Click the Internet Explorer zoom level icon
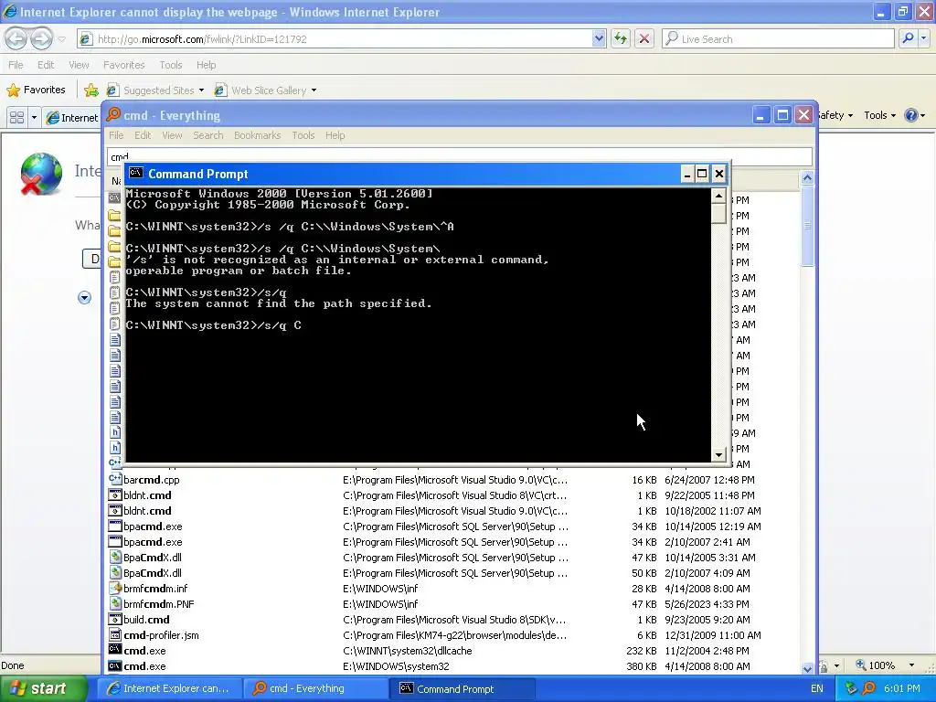The image size is (936, 702). click(x=861, y=665)
